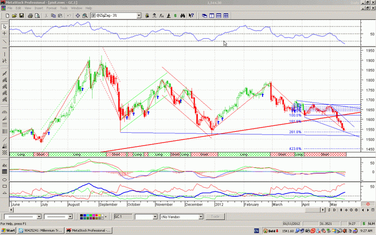Expand the @ZigZag indicator dropdown
Viewport: 376px width, 235px height.
pyautogui.click(x=138, y=15)
